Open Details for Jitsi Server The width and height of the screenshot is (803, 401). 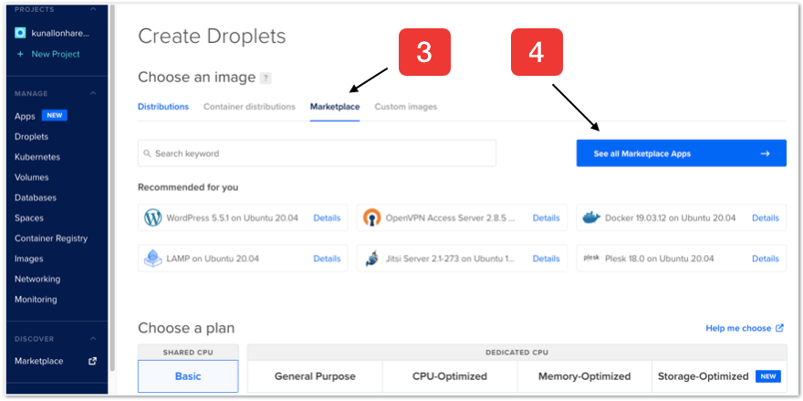546,259
